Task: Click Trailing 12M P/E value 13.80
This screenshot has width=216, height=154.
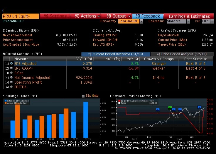Action: (x=139, y=35)
